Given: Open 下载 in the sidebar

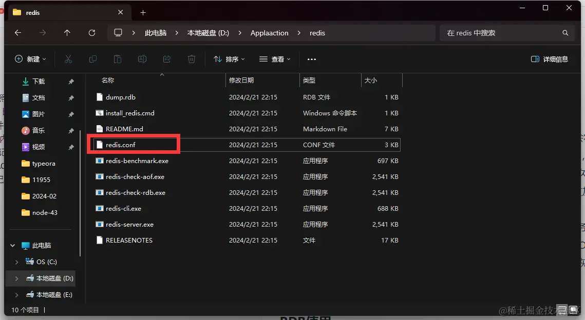Looking at the screenshot, I should pyautogui.click(x=39, y=81).
